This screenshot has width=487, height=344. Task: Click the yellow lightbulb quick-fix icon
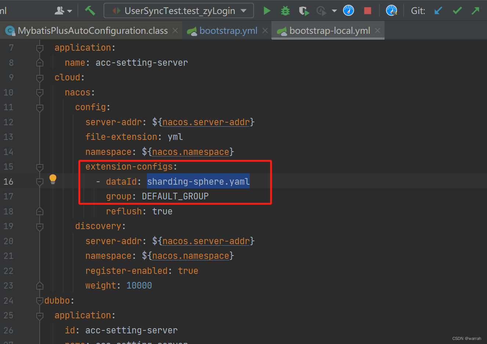[53, 179]
